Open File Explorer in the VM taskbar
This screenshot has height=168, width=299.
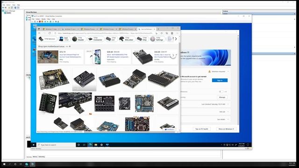pyautogui.click(x=96, y=145)
